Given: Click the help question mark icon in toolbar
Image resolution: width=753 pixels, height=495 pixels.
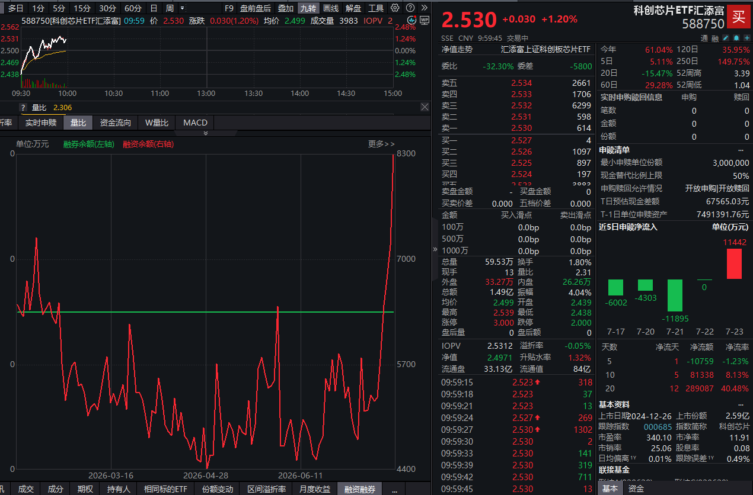Looking at the screenshot, I should point(410,8).
